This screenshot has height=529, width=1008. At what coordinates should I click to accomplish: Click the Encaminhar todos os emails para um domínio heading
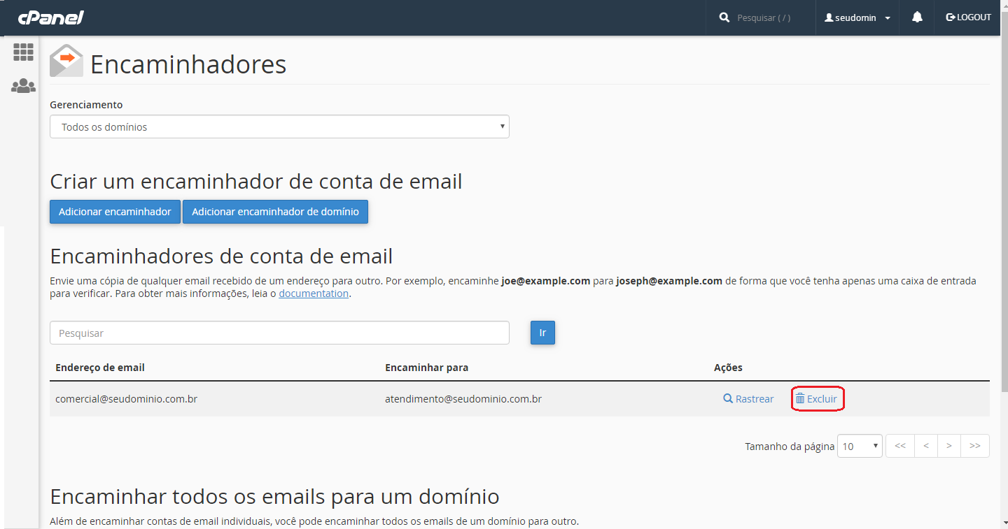274,497
